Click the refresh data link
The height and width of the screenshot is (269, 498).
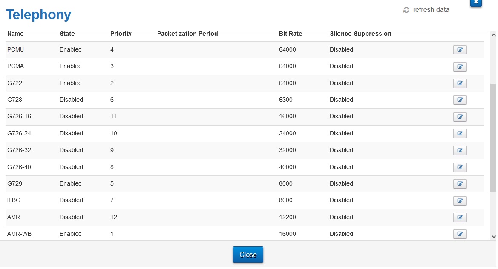point(431,10)
